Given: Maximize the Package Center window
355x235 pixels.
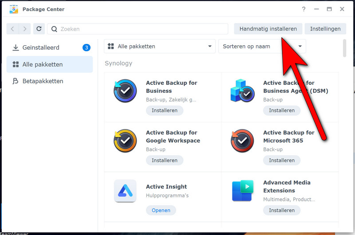Looking at the screenshot, I should tap(329, 9).
